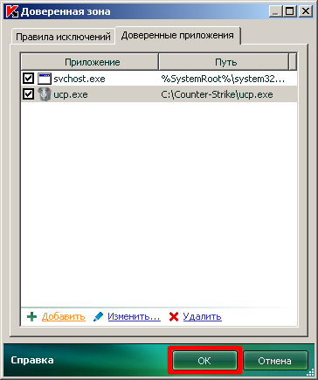The height and width of the screenshot is (380, 318).
Task: Click the Изменить... link
Action: tap(134, 316)
